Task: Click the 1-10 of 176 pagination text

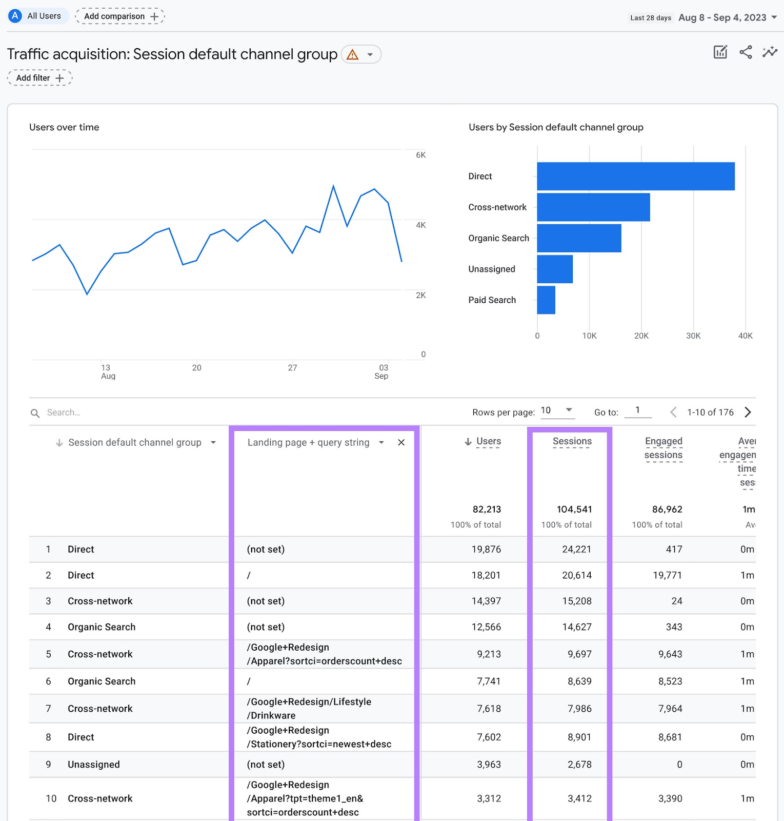Action: (x=710, y=413)
